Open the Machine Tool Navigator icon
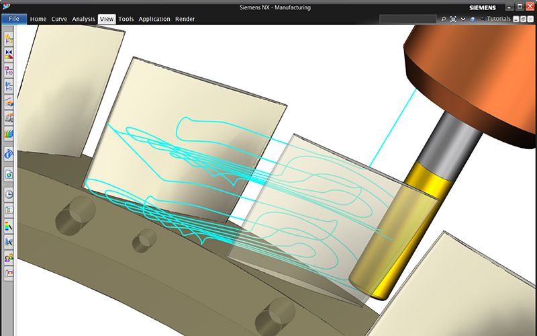The height and width of the screenshot is (336, 537). click(9, 118)
